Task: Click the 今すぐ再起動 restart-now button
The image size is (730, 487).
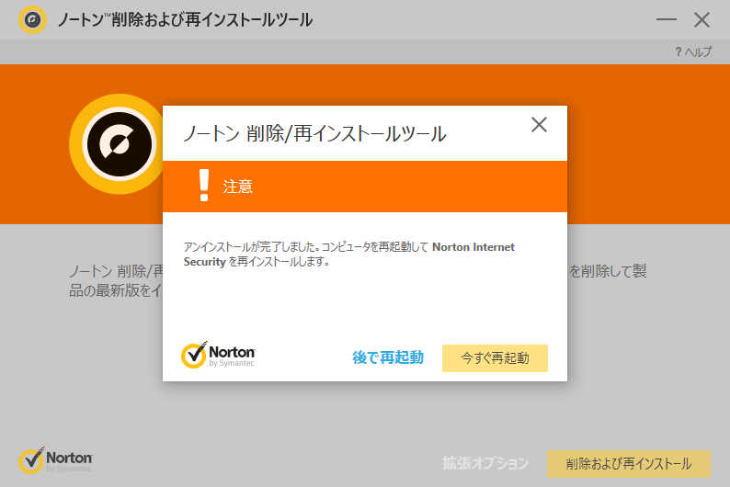Action: tap(495, 358)
